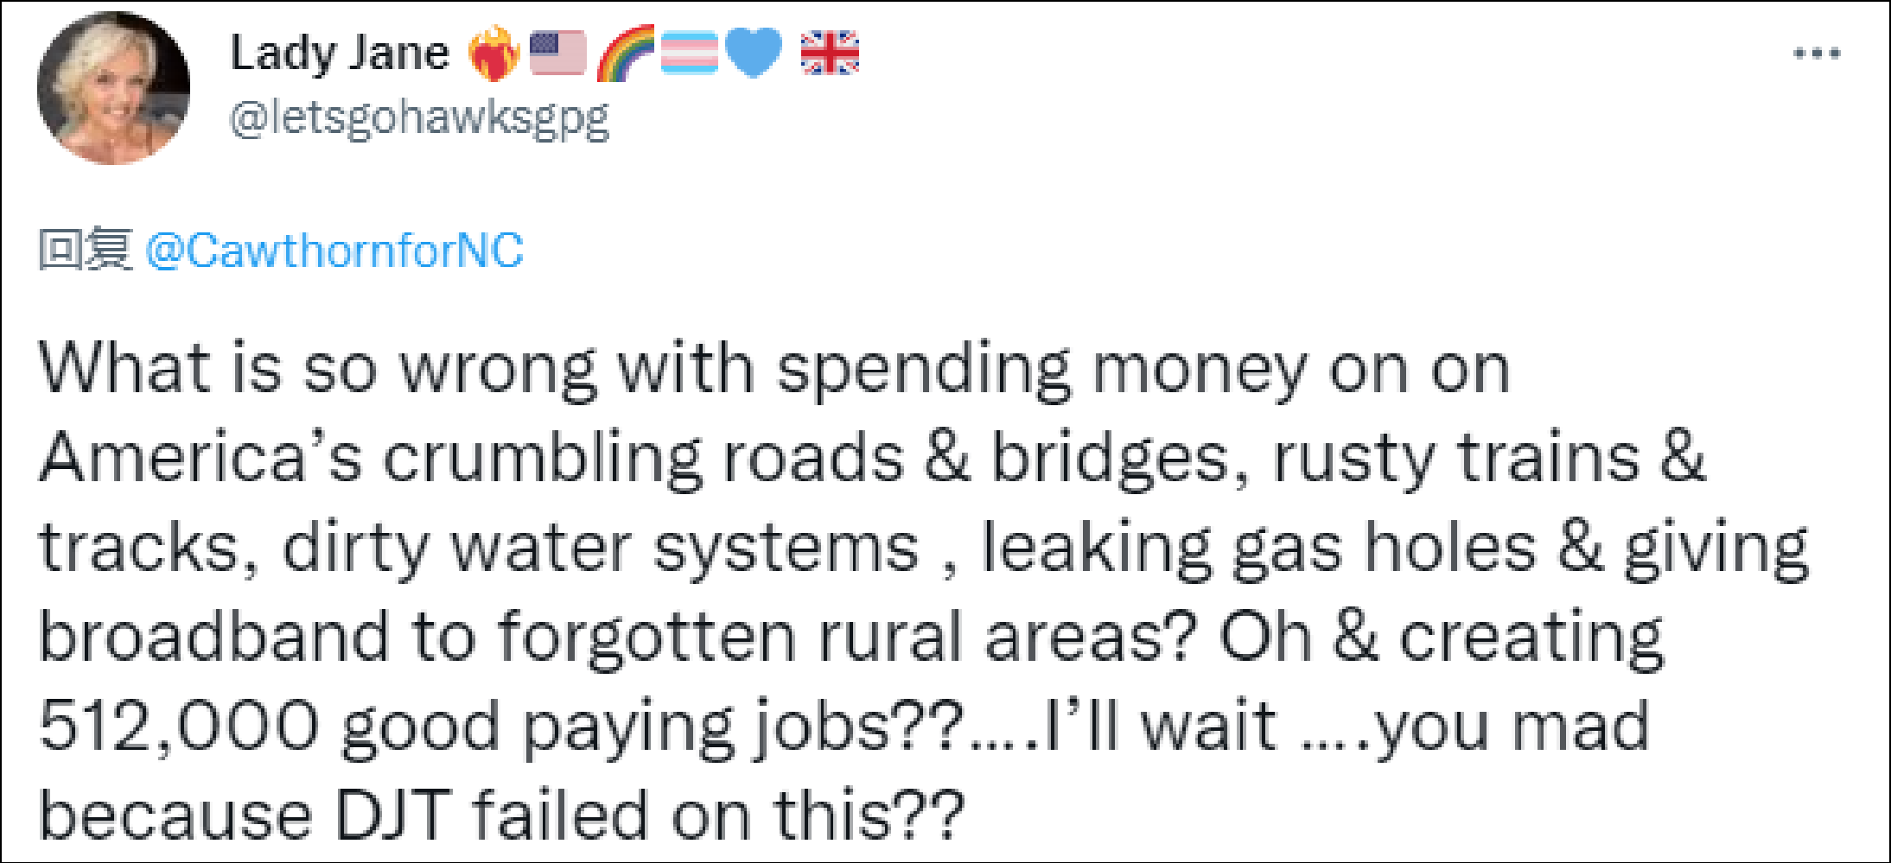Click the opening words "What is so wrong"
This screenshot has width=1891, height=863.
(x=315, y=370)
